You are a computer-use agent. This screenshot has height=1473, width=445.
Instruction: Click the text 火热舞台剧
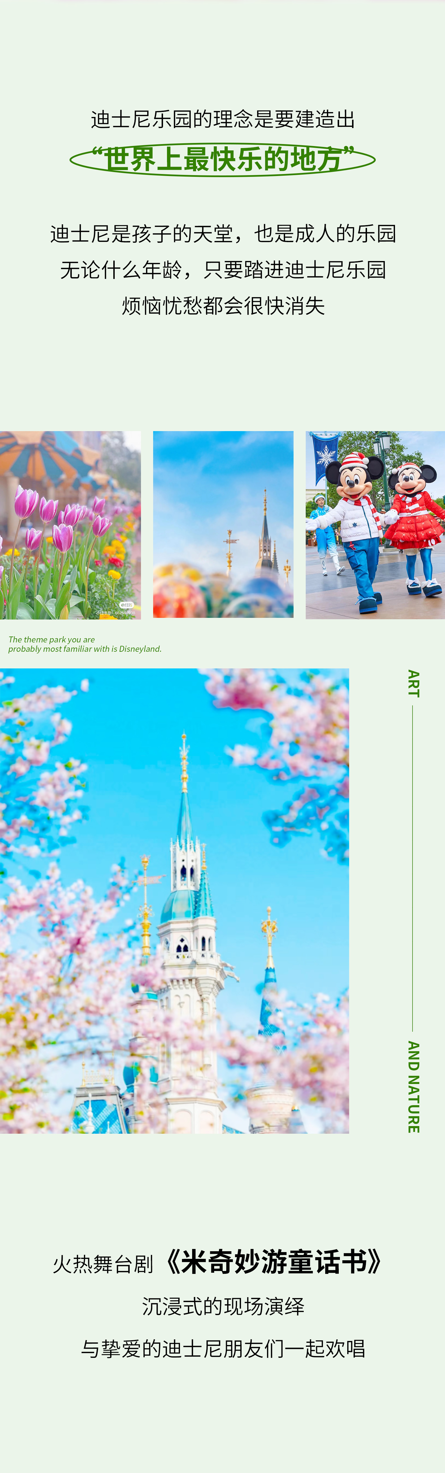pyautogui.click(x=103, y=1264)
